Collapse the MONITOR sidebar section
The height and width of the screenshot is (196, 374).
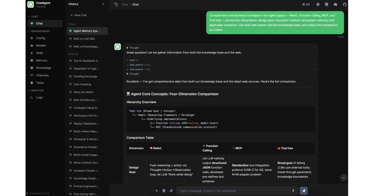pos(36,91)
